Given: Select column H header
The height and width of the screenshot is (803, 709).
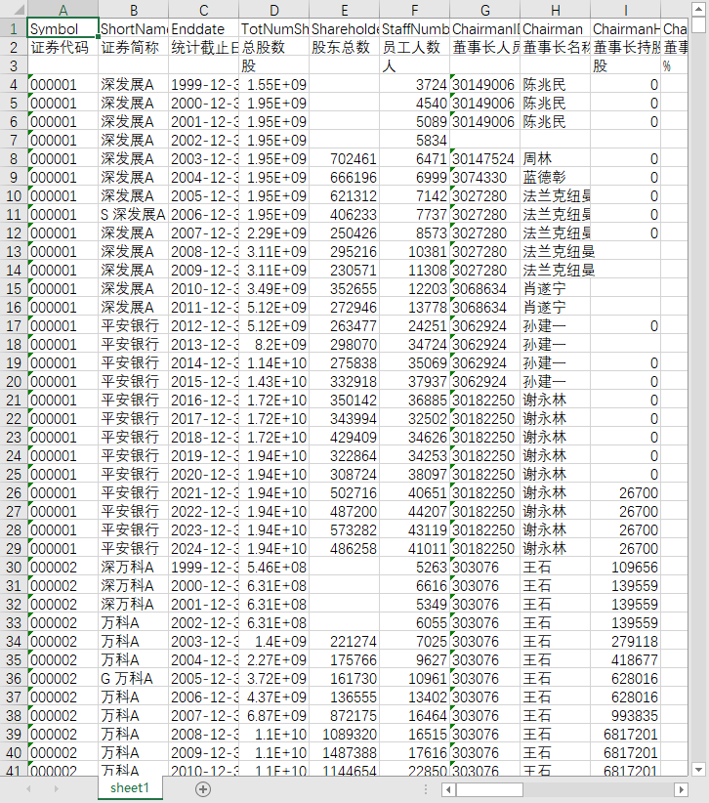Looking at the screenshot, I should pos(555,10).
